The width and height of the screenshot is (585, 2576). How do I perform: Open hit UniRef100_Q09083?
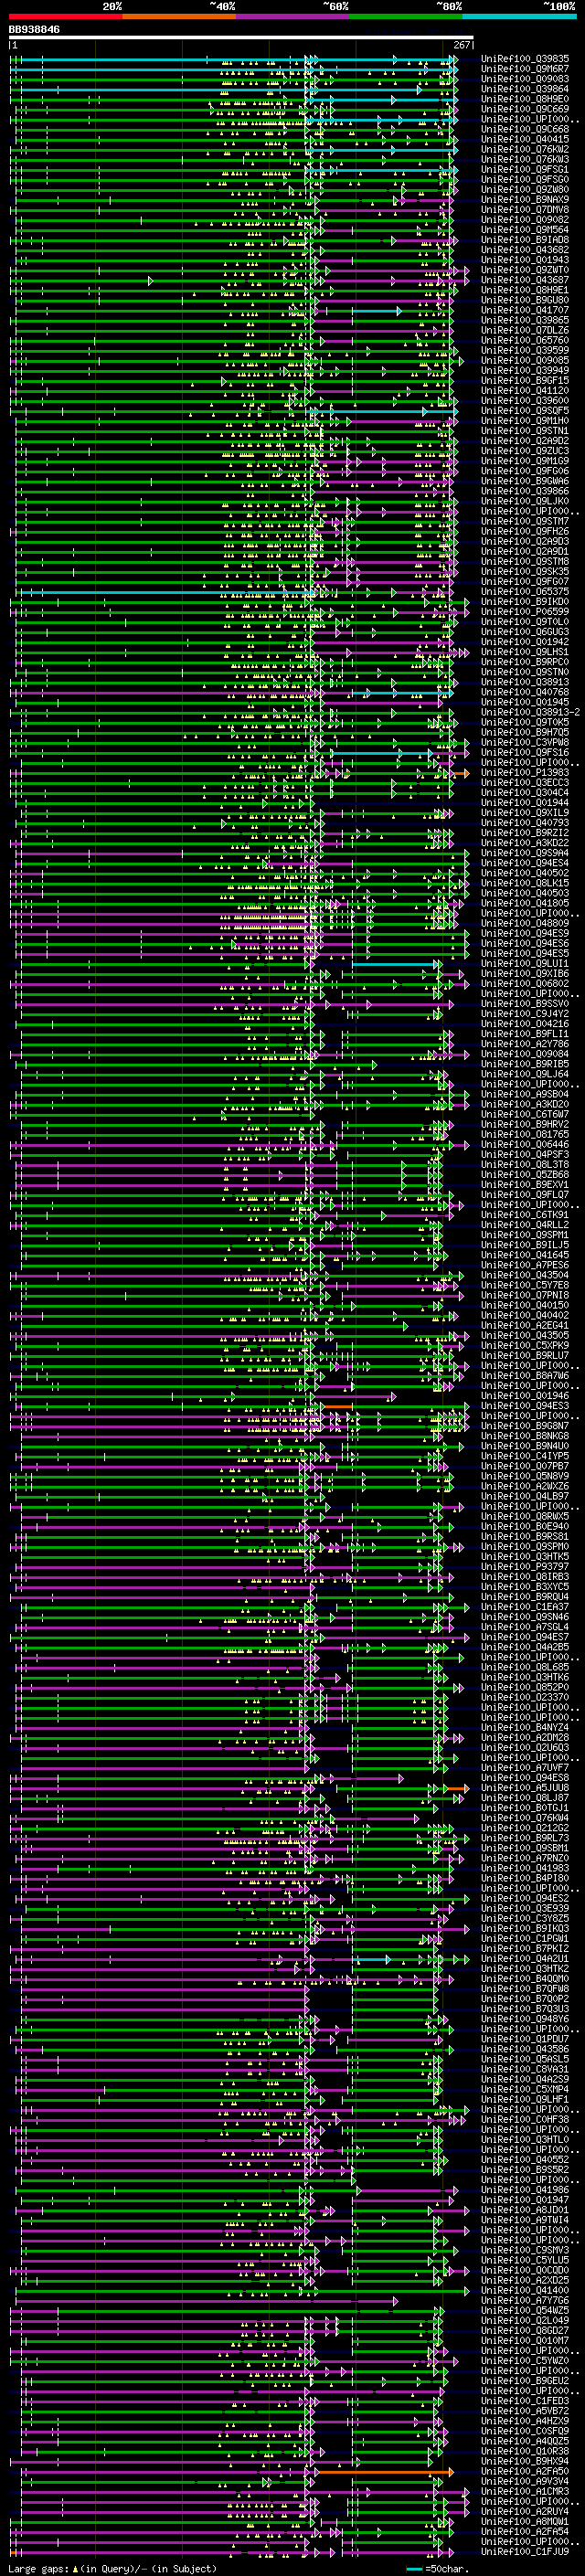point(525,79)
